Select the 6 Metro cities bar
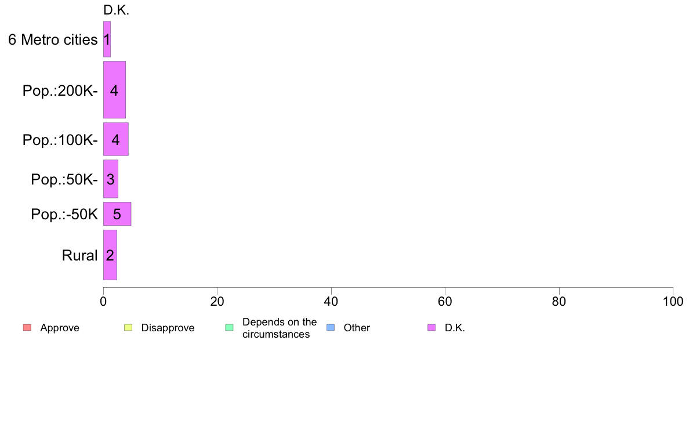 (107, 39)
